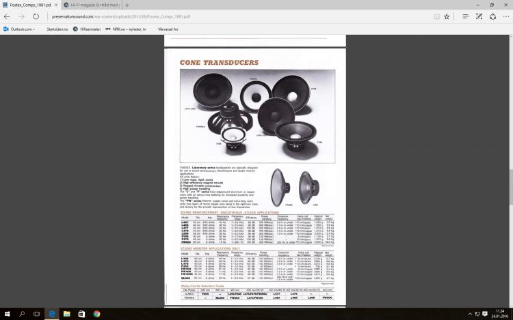
Task: Switch to the Hi-Fi magasin tab
Action: point(91,5)
